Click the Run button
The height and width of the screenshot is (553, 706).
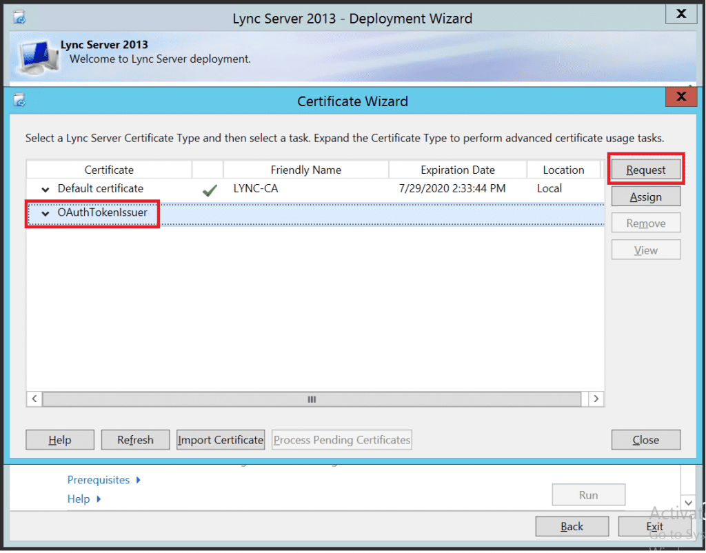click(x=588, y=494)
